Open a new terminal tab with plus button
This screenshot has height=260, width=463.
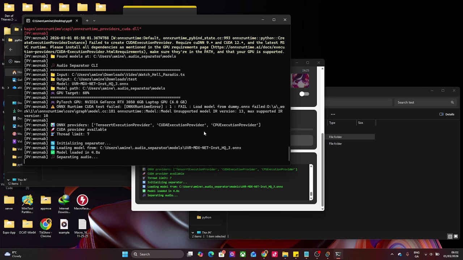tap(87, 21)
